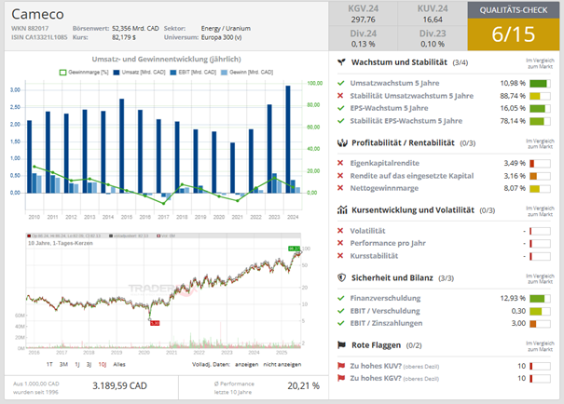Click red cross next to Nettogewinnmarge
The image size is (564, 404).
click(340, 188)
